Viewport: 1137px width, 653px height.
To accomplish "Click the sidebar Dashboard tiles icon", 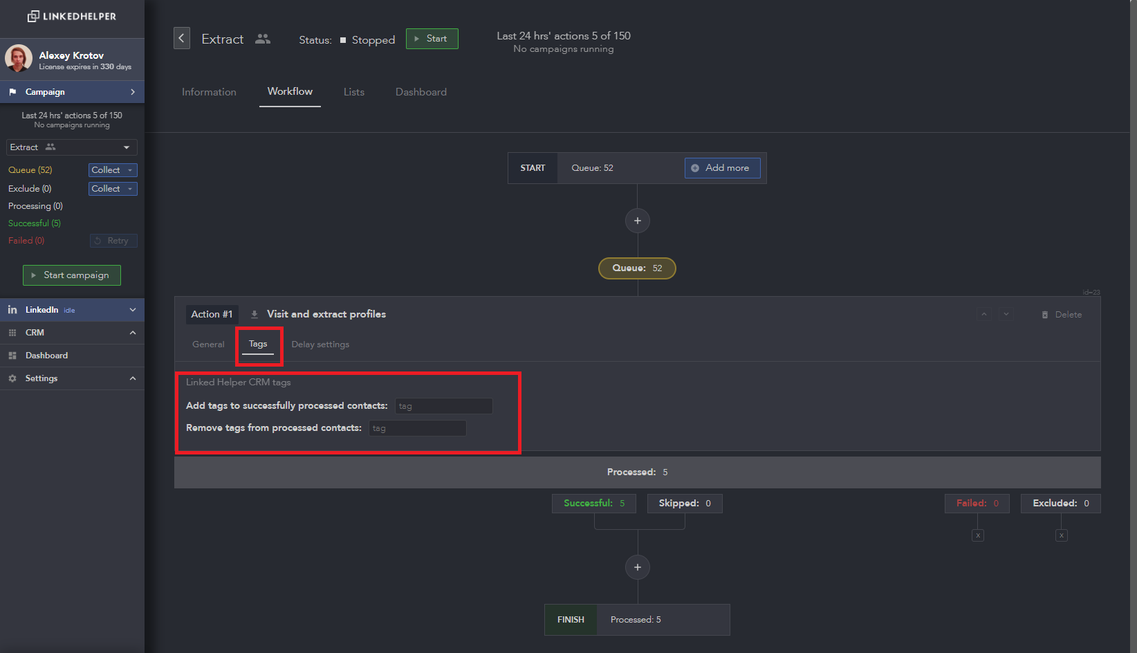I will click(12, 356).
